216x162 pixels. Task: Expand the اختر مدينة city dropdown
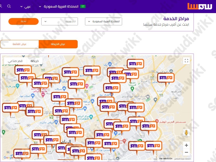[60, 21]
